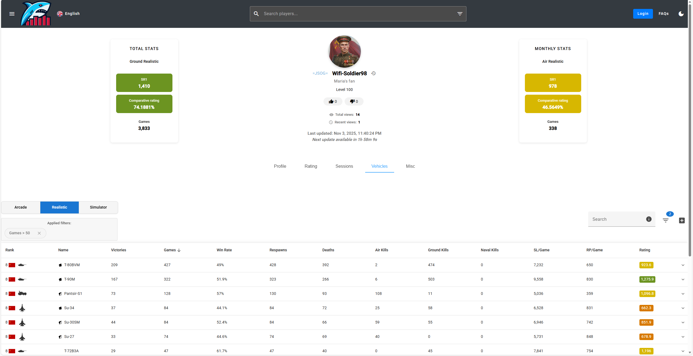Toggle dark mode with moon icon
This screenshot has width=693, height=356.
pyautogui.click(x=681, y=14)
